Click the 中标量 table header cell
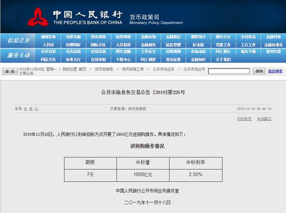The width and height of the screenshot is (286, 213). click(x=143, y=163)
